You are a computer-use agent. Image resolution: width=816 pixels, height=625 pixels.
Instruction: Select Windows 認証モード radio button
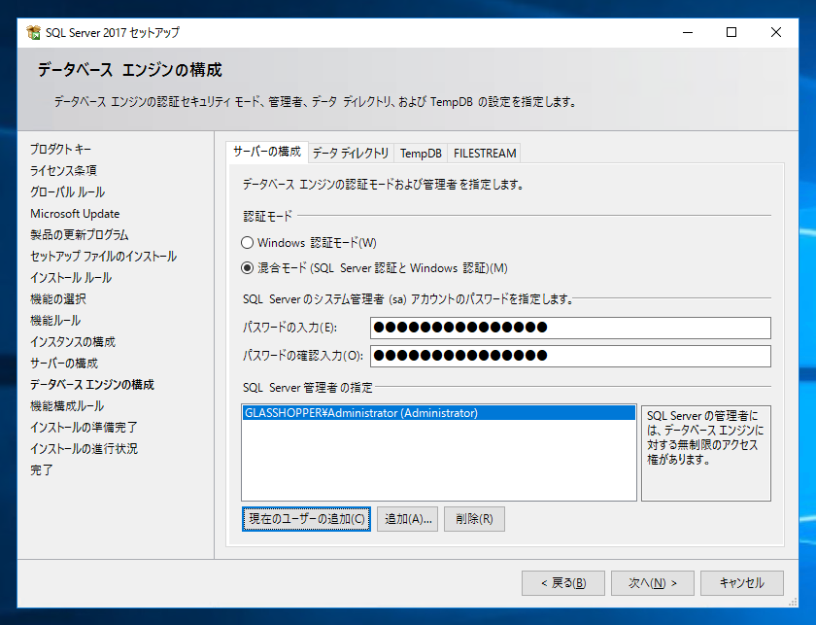(x=247, y=243)
